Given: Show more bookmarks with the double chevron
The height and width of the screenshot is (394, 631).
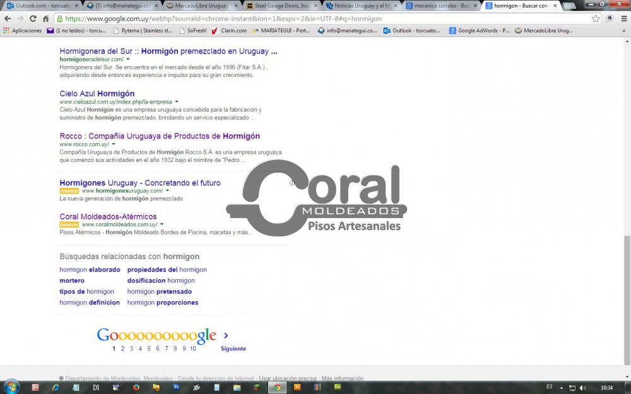Looking at the screenshot, I should pyautogui.click(x=624, y=30).
